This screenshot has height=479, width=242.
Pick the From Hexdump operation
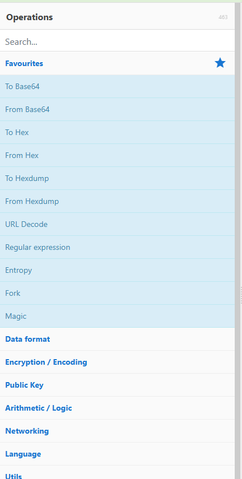[117, 201]
